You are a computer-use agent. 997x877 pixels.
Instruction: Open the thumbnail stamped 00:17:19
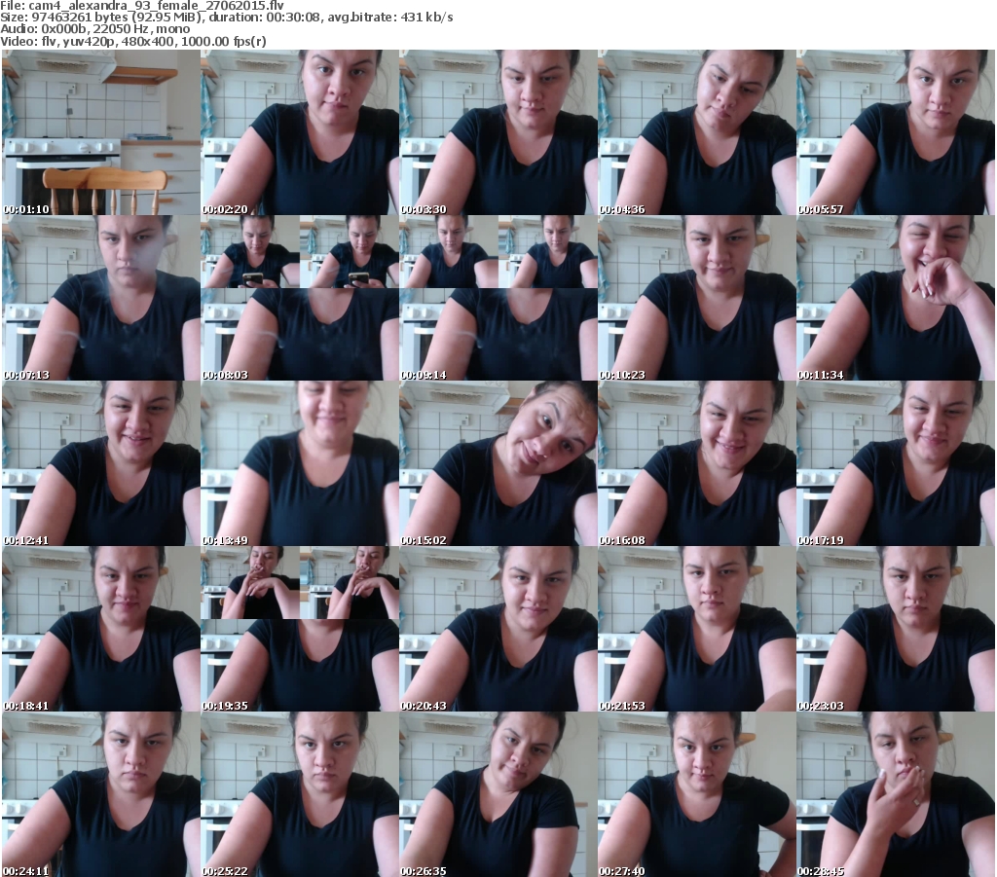(896, 463)
